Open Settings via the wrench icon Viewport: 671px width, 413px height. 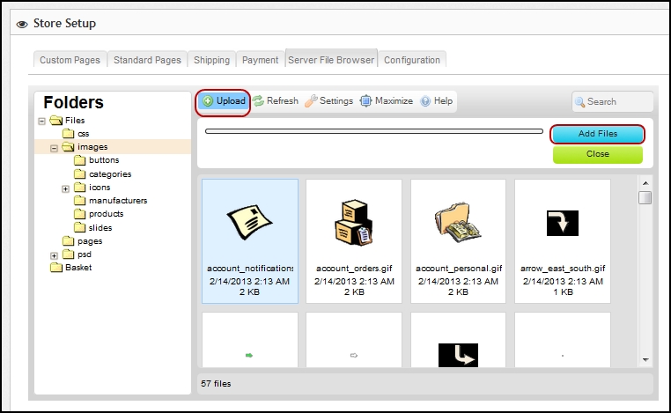[x=311, y=101]
